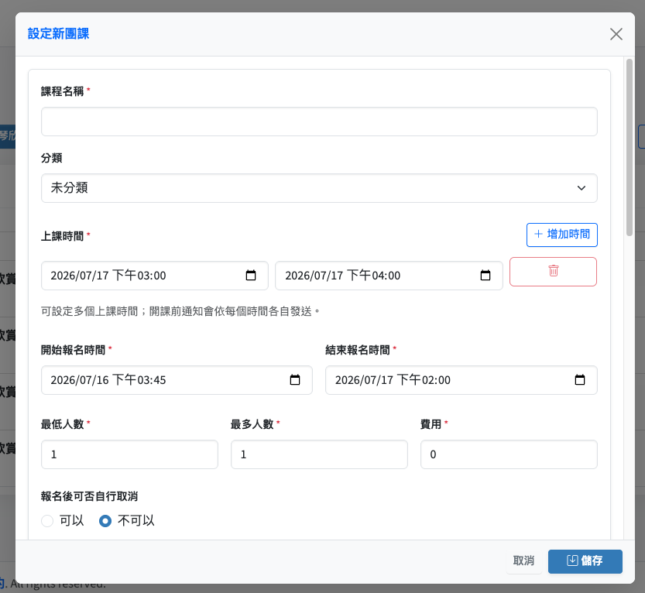Close the 設定新團課 dialog with X
This screenshot has height=593, width=645.
[x=616, y=34]
